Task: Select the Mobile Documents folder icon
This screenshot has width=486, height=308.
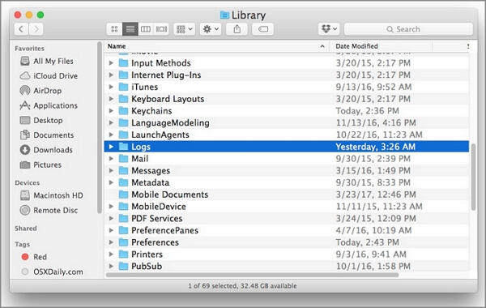Action: 123,195
